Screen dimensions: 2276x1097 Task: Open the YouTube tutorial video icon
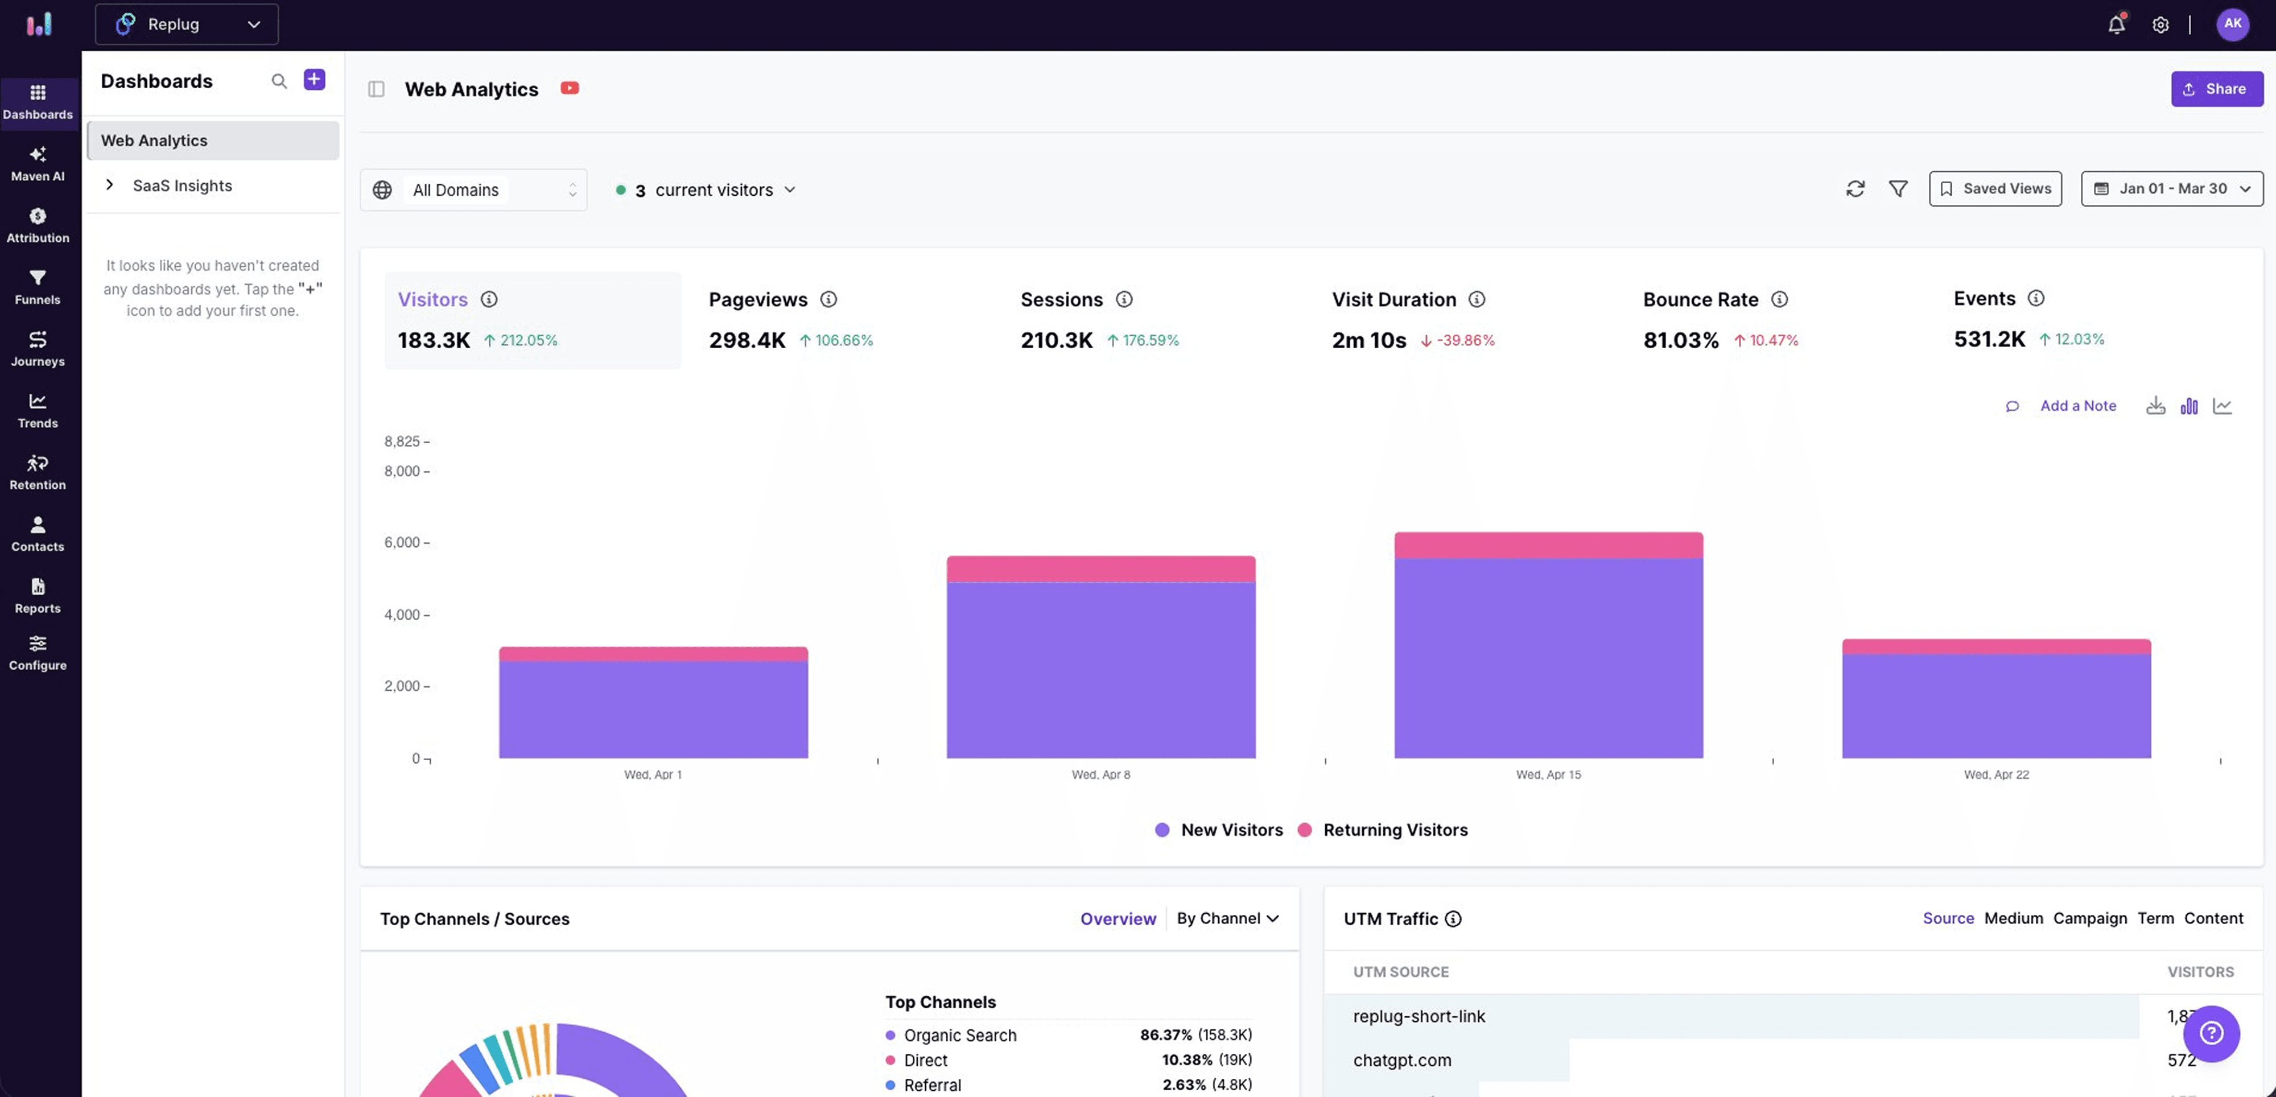click(570, 88)
